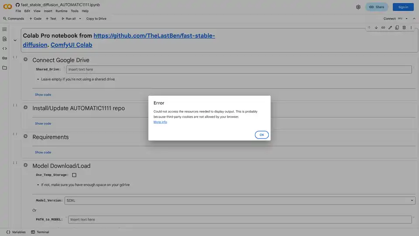The height and width of the screenshot is (236, 419).
Task: Open the Run all dropdown arrow
Action: 80,19
